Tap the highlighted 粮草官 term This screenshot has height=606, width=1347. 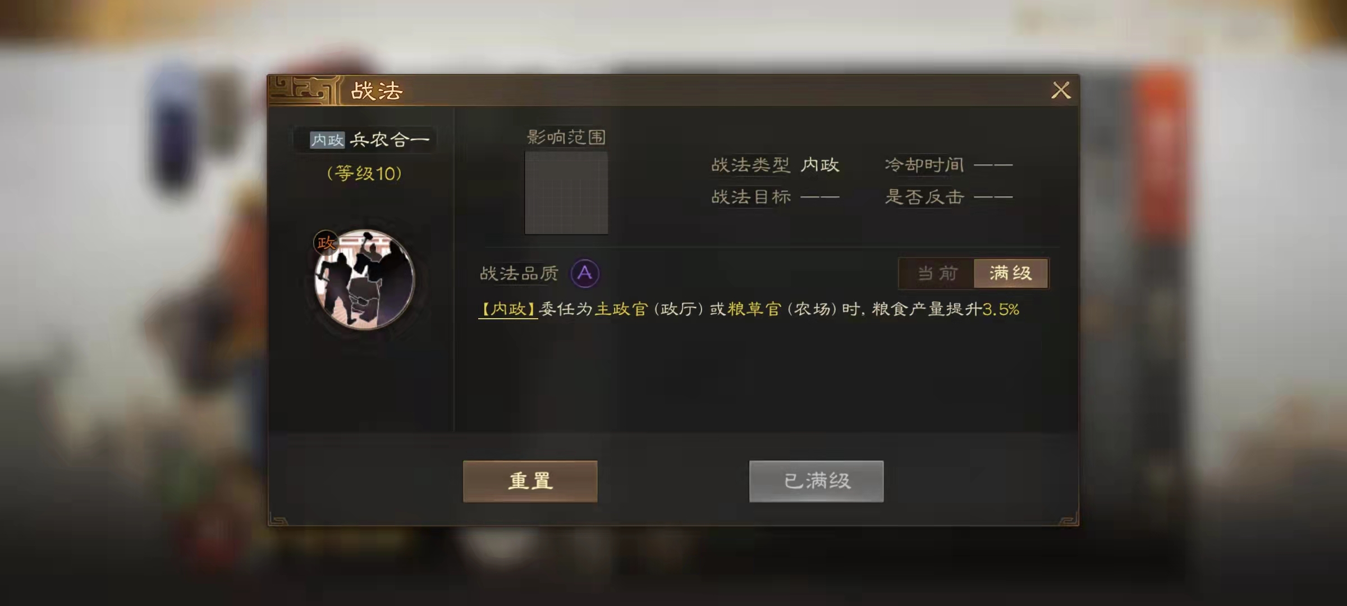(754, 309)
